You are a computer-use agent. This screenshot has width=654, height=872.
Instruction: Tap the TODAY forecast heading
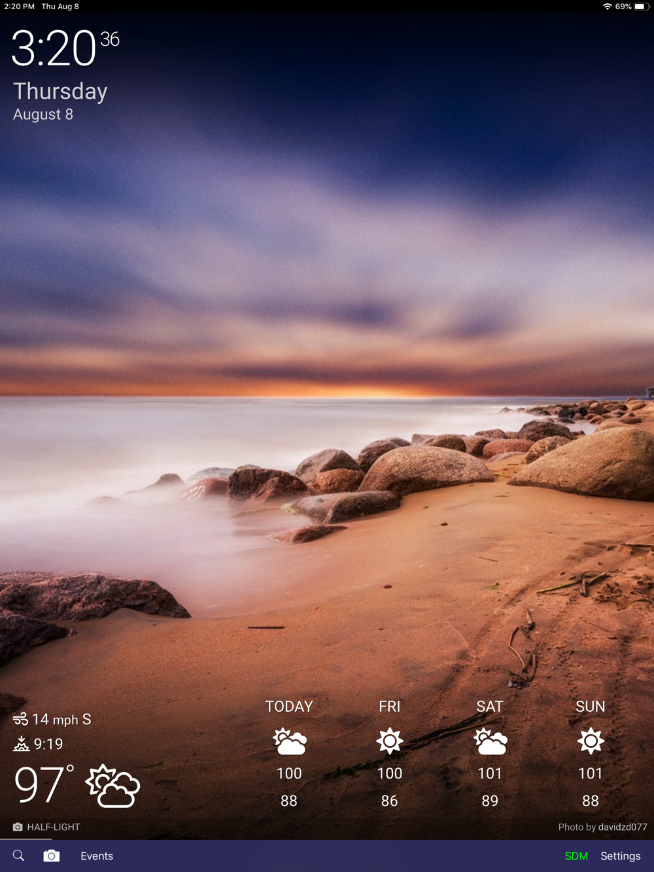click(289, 707)
